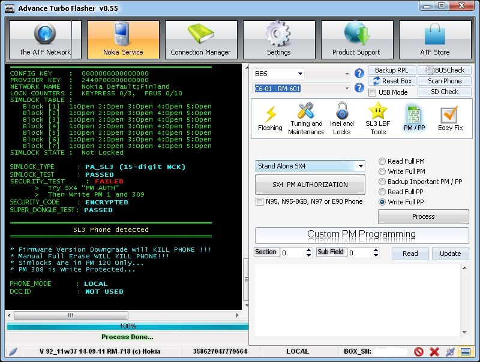Click the 100% progress bar
Image resolution: width=480 pixels, height=362 pixels.
pyautogui.click(x=127, y=326)
